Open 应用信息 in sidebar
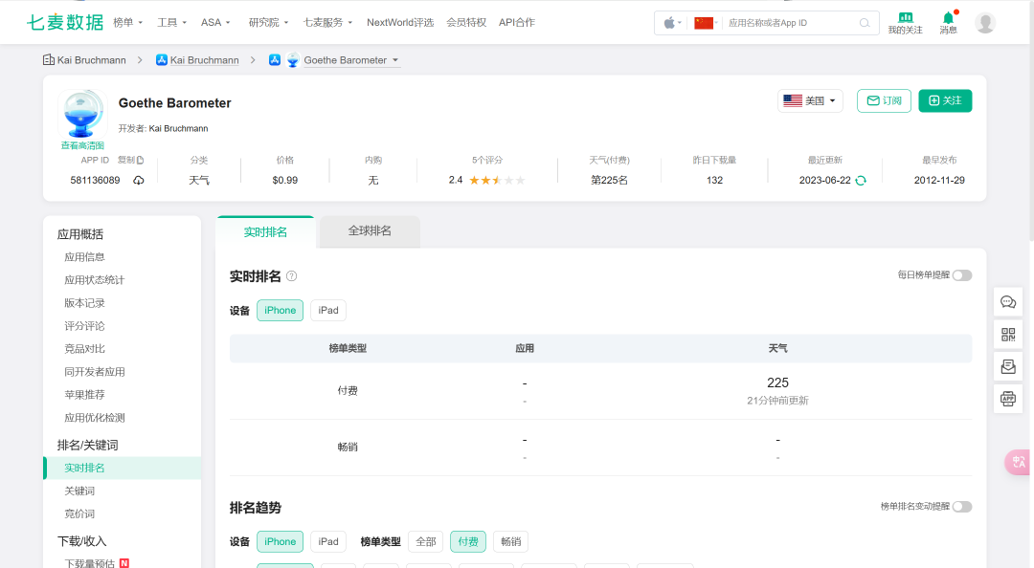Viewport: 1034px width, 568px height. tap(84, 257)
